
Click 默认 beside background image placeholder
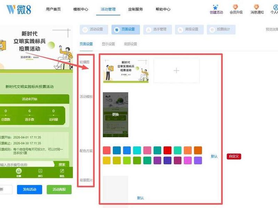tap(140, 198)
